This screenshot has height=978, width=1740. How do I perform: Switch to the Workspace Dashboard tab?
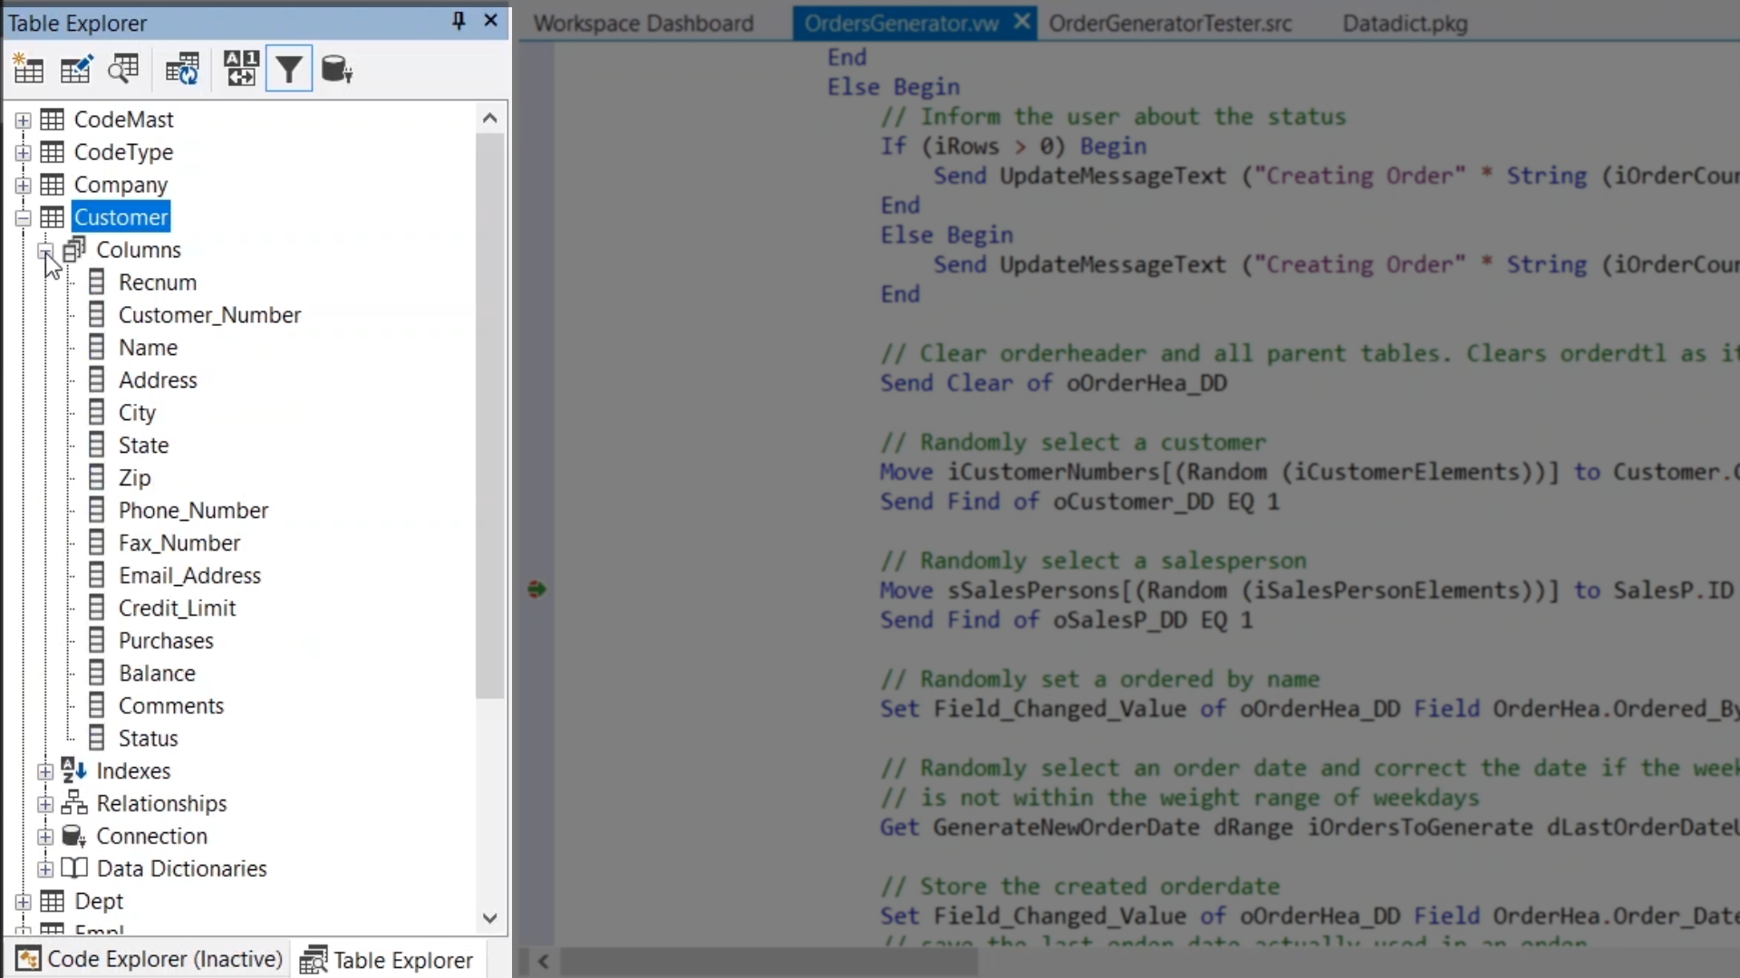[643, 24]
